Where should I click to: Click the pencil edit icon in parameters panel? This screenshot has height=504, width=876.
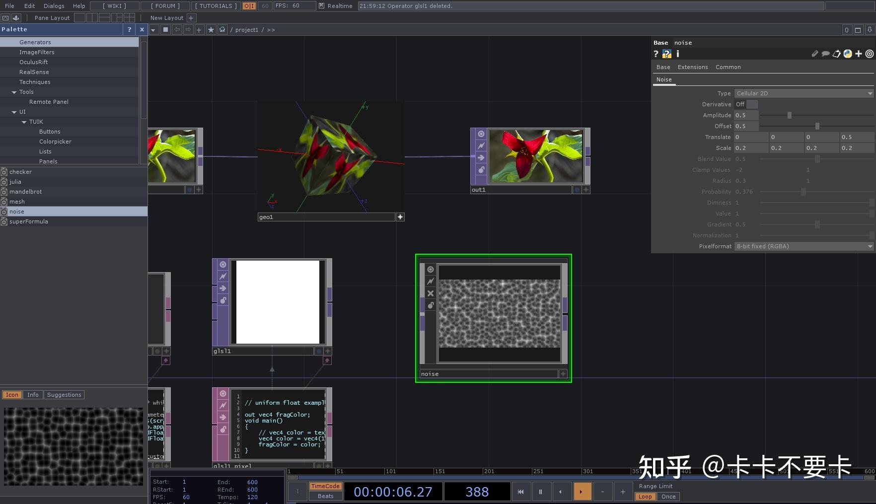814,54
